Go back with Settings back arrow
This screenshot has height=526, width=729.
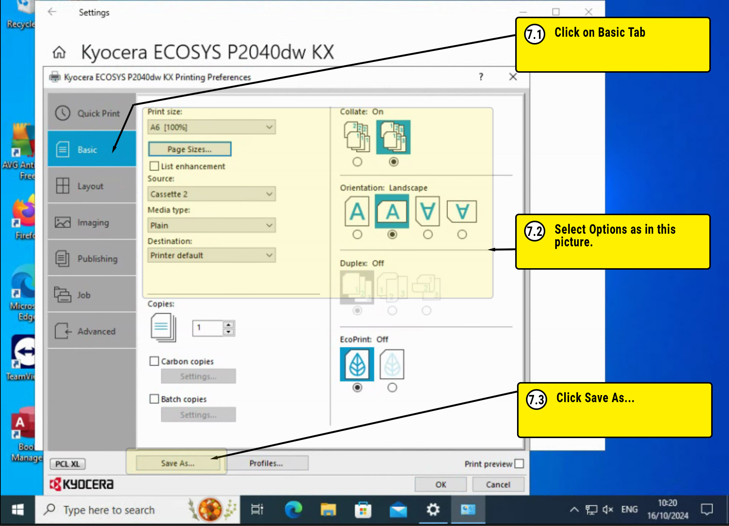(52, 12)
